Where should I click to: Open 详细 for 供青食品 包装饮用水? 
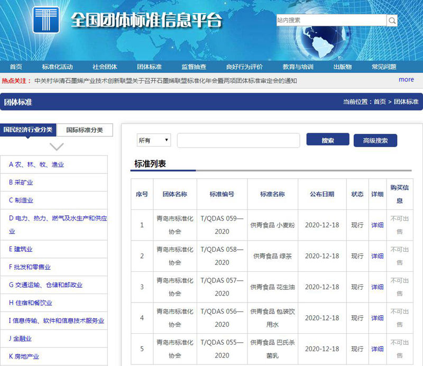coord(378,318)
